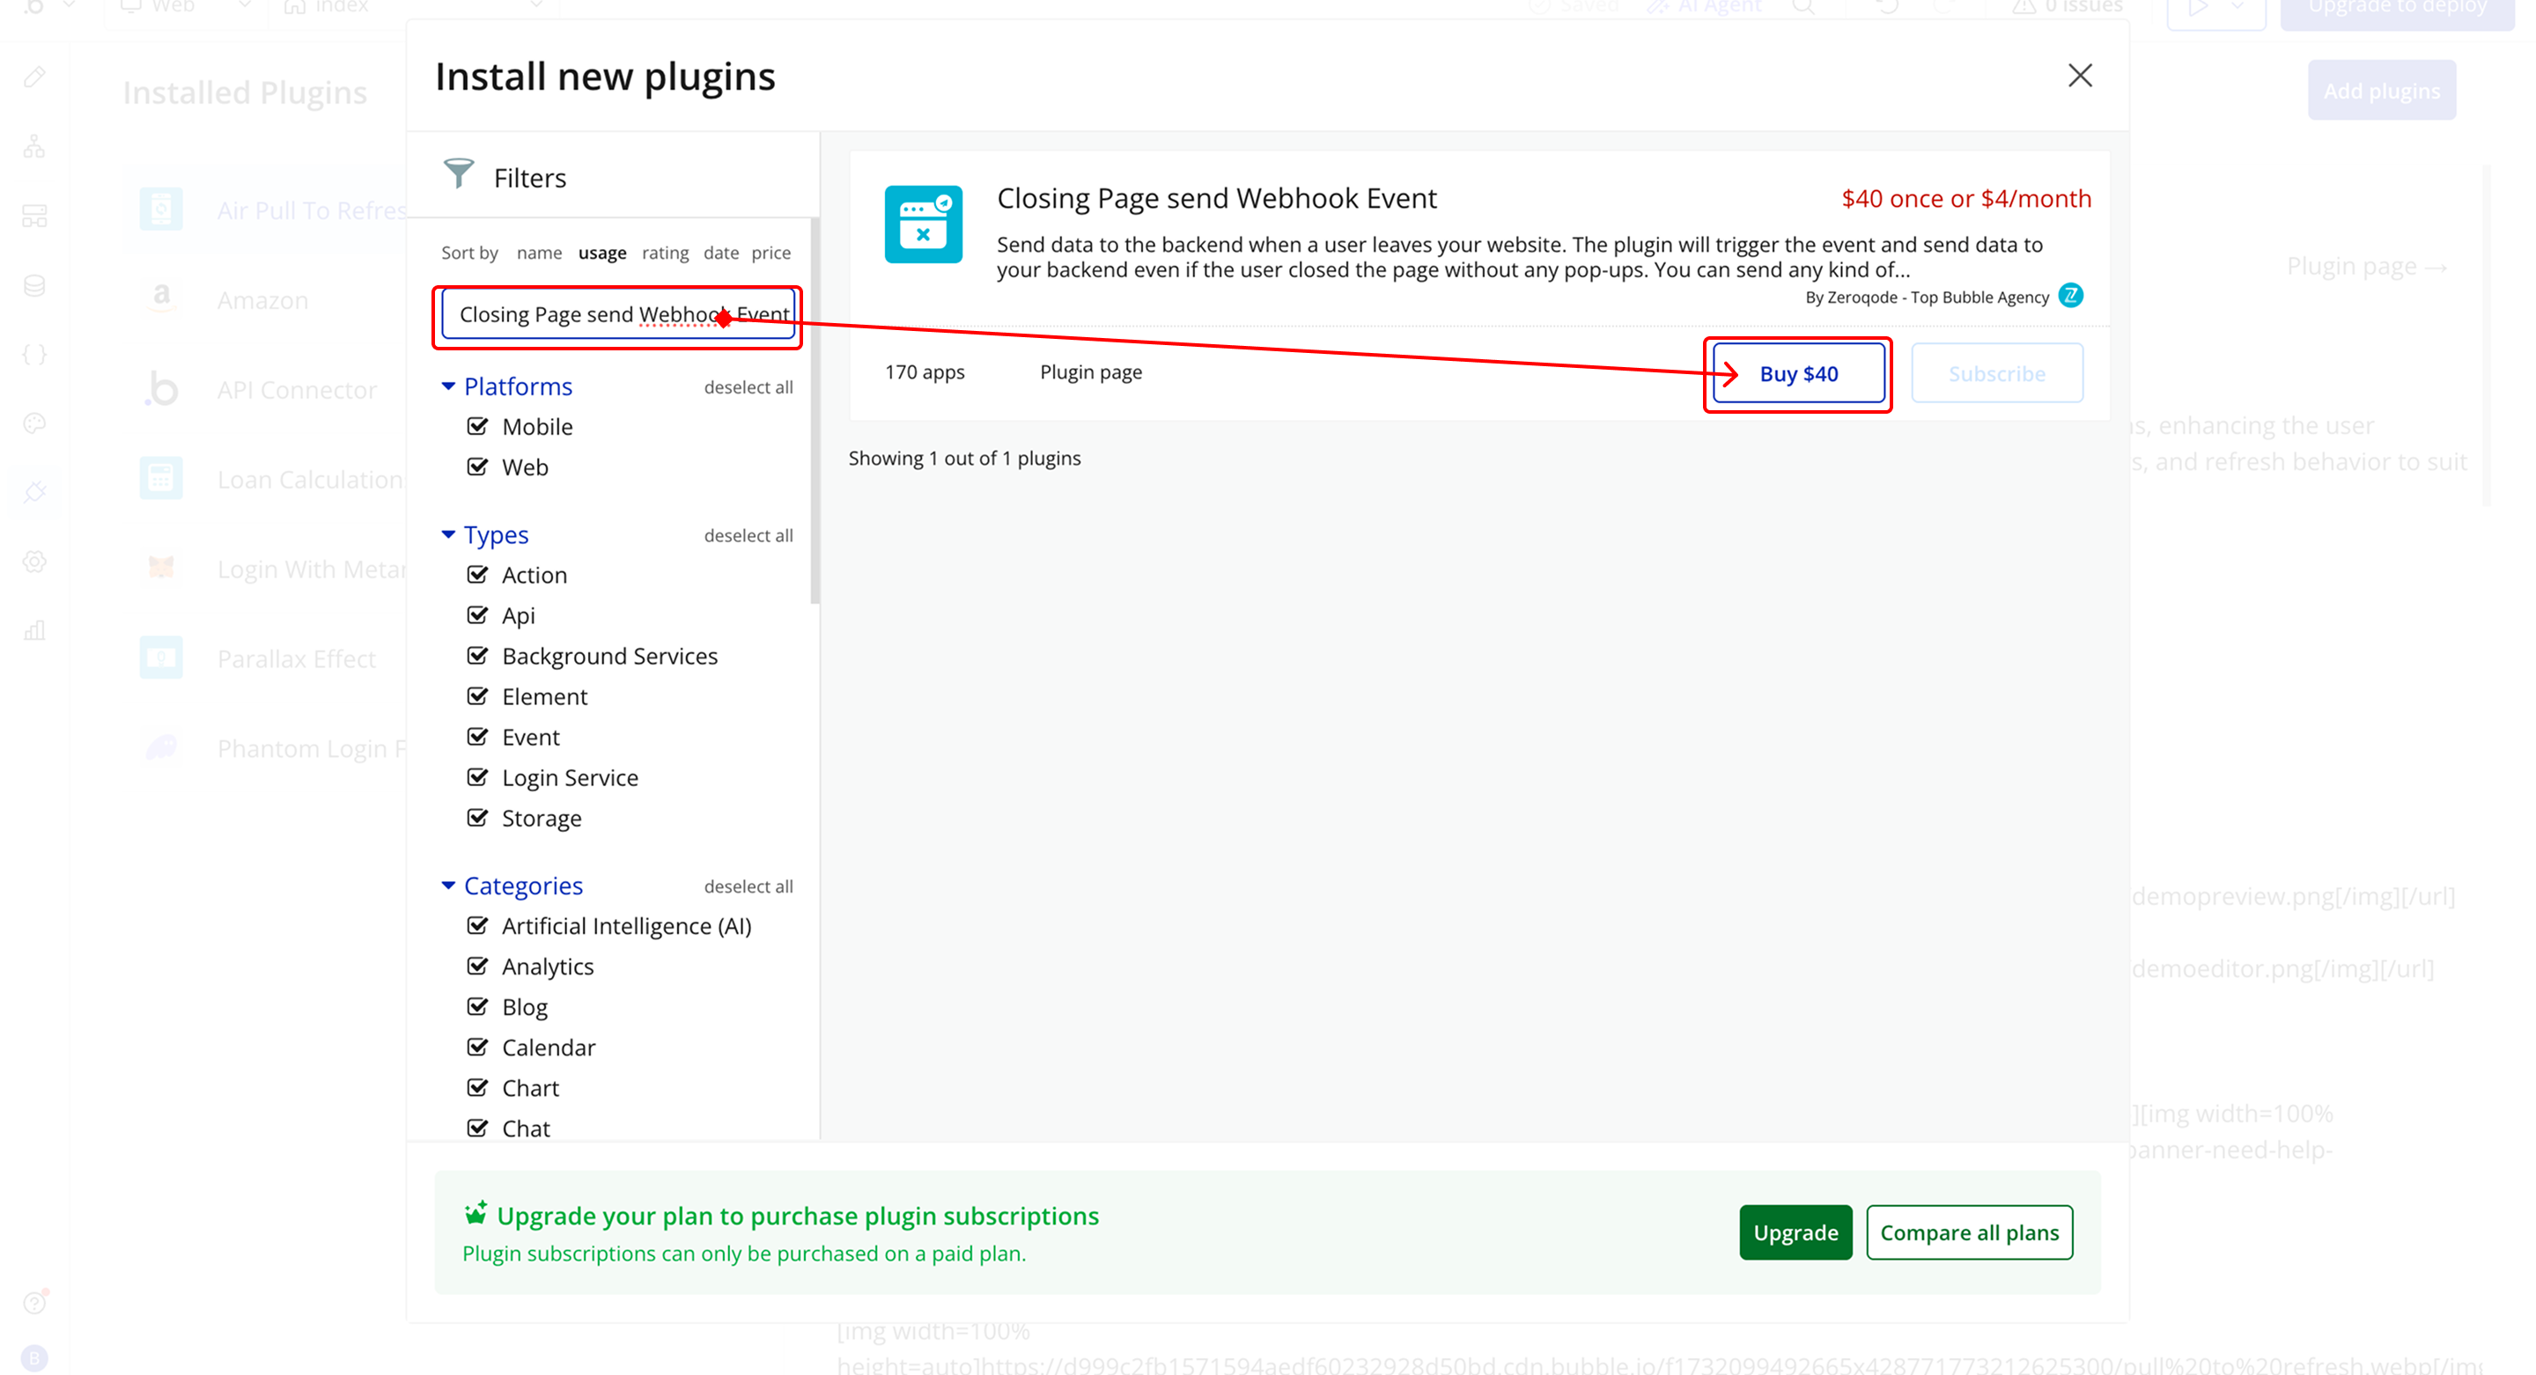Uncheck the Mobile platform checkbox
This screenshot has width=2536, height=1375.
(477, 426)
